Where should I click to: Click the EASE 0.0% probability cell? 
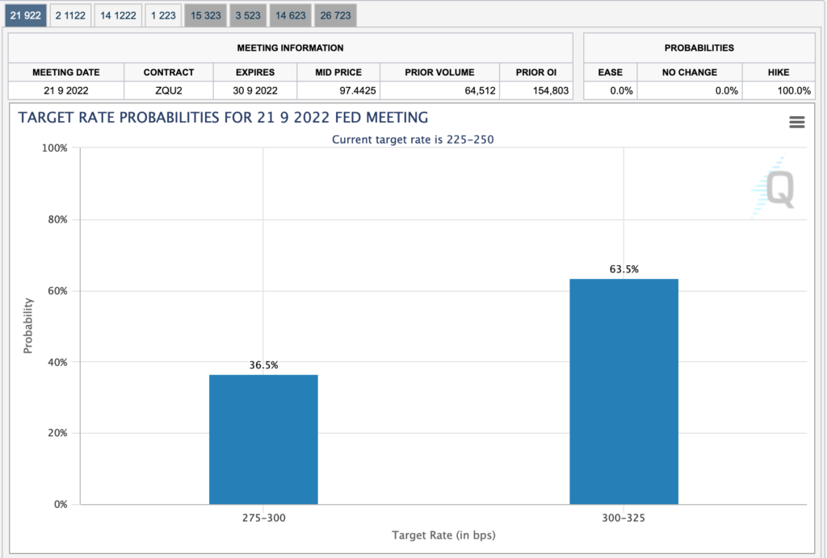click(x=611, y=90)
